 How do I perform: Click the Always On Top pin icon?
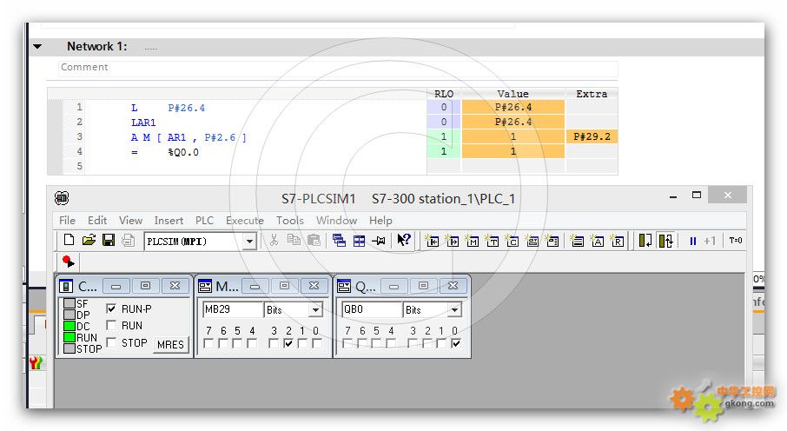coord(379,241)
